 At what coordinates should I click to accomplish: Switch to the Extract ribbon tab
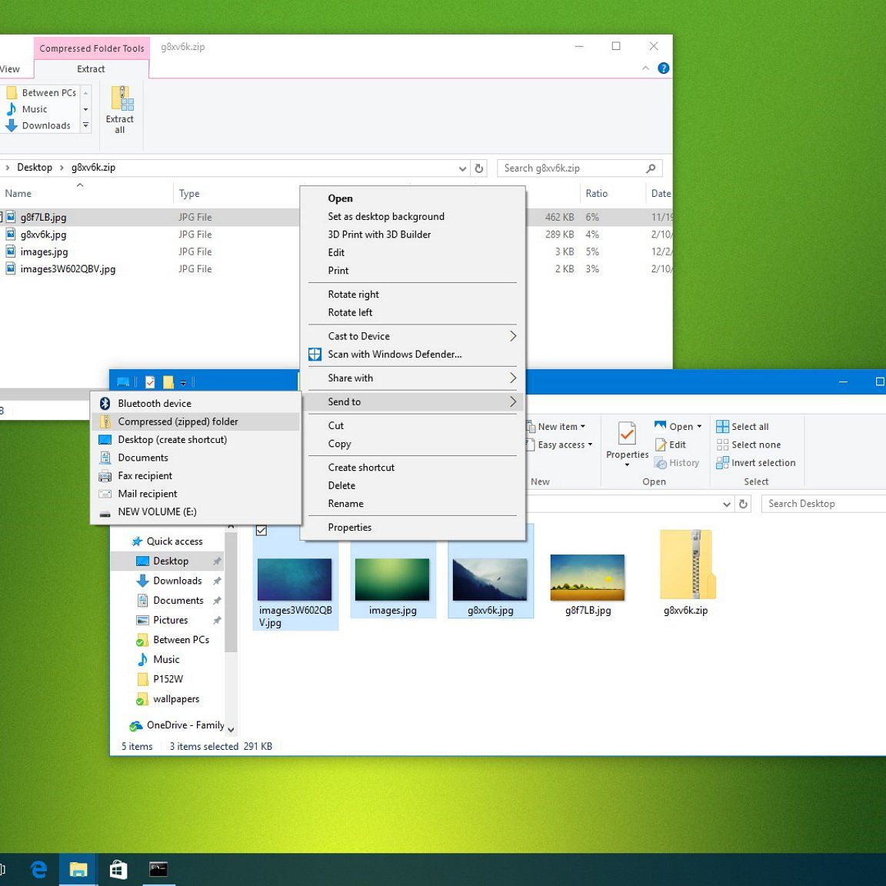[91, 69]
